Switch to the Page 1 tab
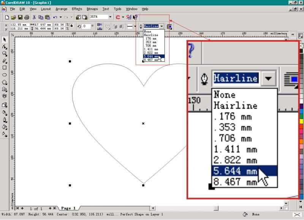Viewport: 304px width, 220px height. pos(68,208)
